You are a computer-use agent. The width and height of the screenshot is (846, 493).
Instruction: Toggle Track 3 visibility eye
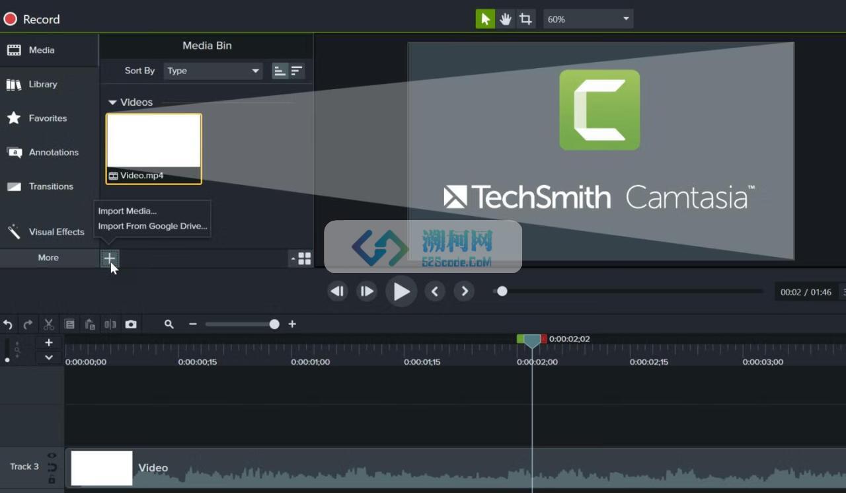[x=52, y=456]
